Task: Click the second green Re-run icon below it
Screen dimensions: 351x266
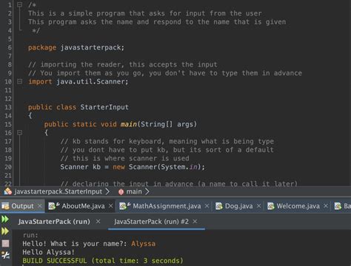Action: (5, 231)
